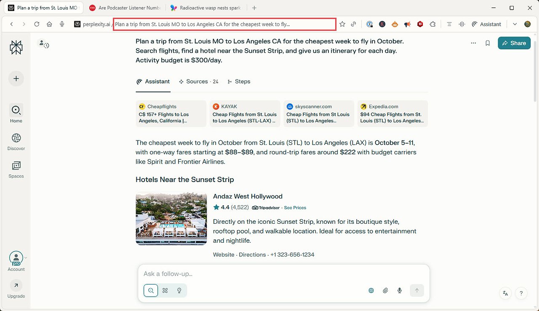Image resolution: width=539 pixels, height=311 pixels.
Task: Open the browser home page icon
Action: pyautogui.click(x=49, y=24)
